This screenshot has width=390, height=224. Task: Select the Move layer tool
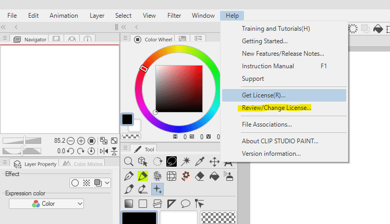coord(214,161)
